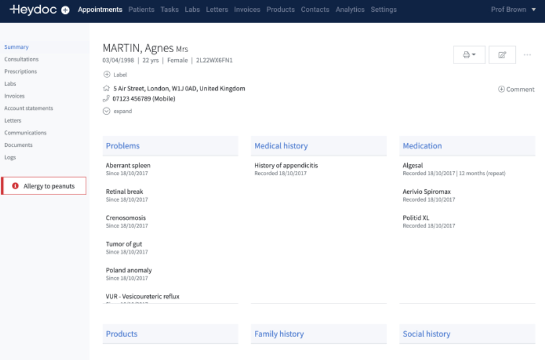This screenshot has width=545, height=360.
Task: Click the Comment plus icon
Action: 501,89
